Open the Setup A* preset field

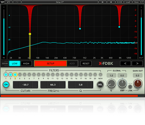coord(60,2)
